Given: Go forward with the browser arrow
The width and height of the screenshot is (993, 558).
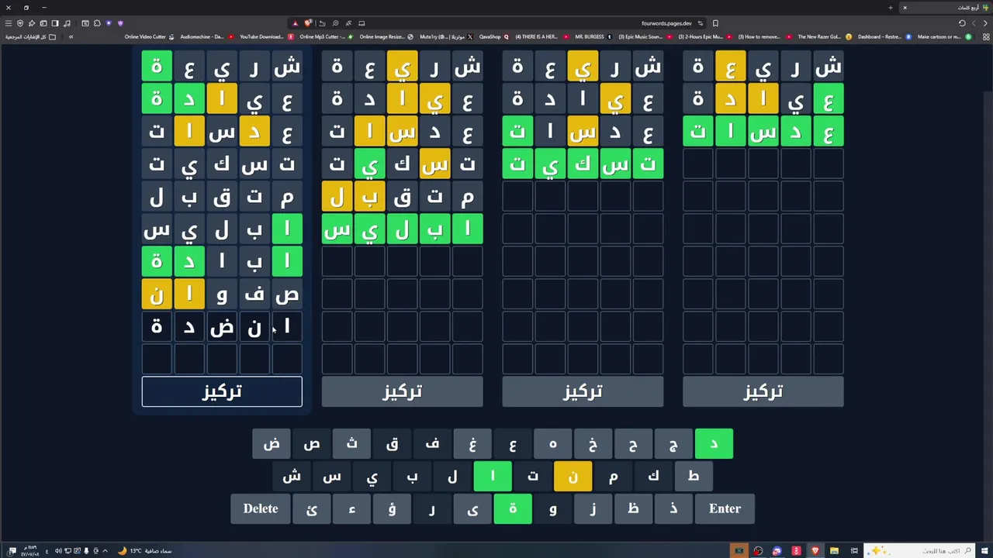Looking at the screenshot, I should 974,23.
